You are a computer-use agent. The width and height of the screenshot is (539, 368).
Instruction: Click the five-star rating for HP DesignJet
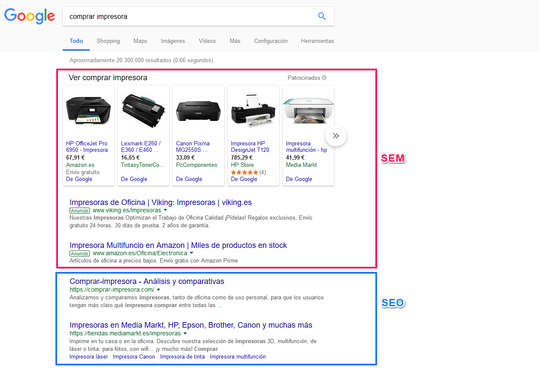tap(244, 172)
